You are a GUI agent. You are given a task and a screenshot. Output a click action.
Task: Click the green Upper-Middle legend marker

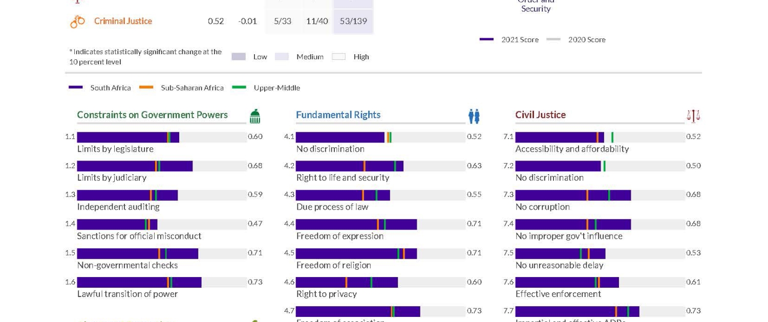click(239, 87)
